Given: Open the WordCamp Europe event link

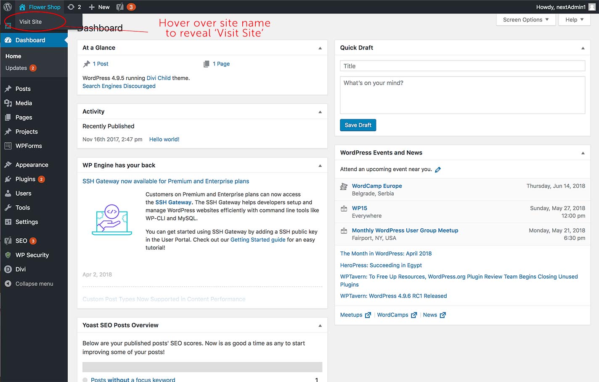Looking at the screenshot, I should coord(377,186).
